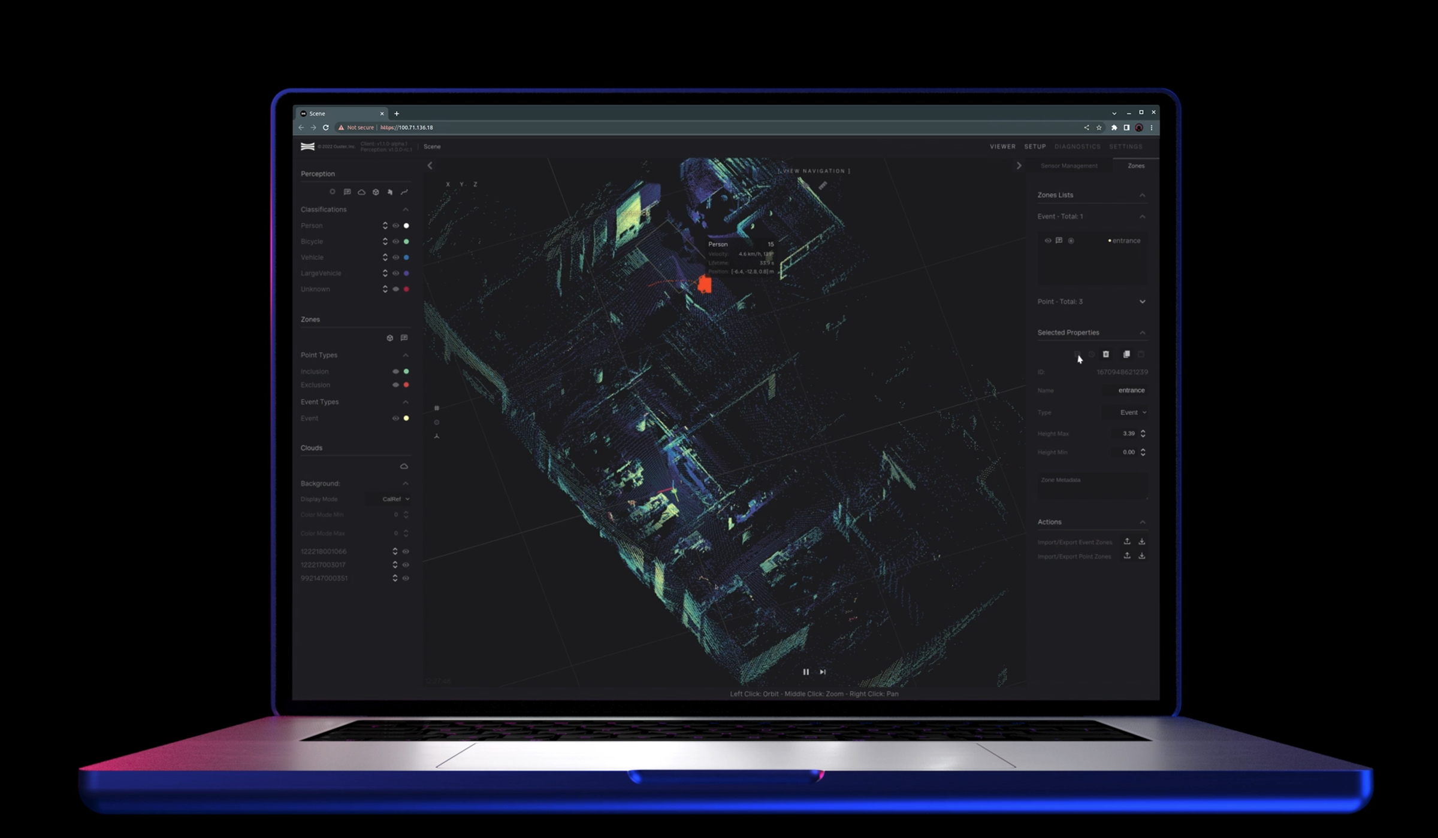The height and width of the screenshot is (838, 1438).
Task: Click the duplicate zone copy icon
Action: (x=1126, y=354)
